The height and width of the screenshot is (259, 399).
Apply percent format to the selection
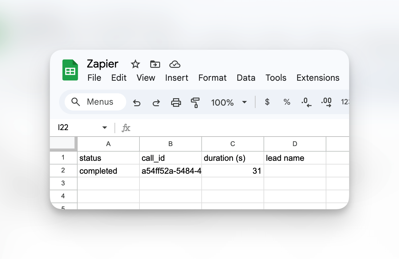pos(287,102)
